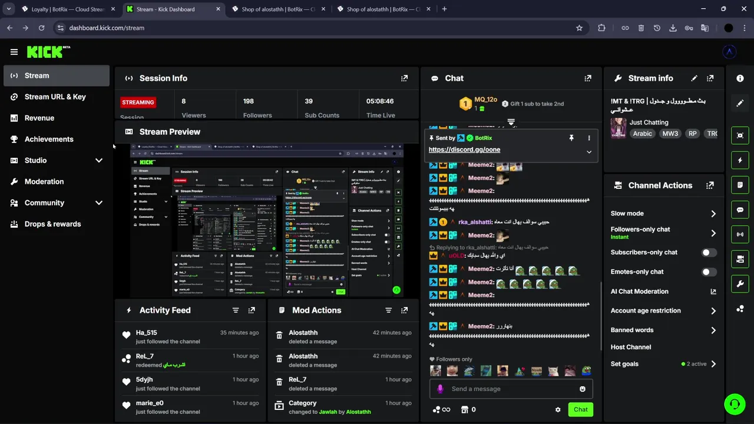Toggle the session info broadcast icon in right toolbar
Image resolution: width=754 pixels, height=424 pixels.
(x=740, y=234)
